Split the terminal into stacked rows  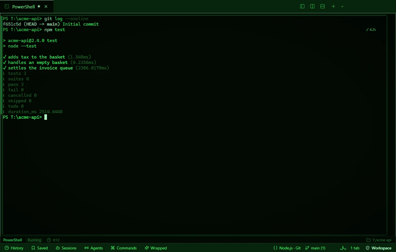(x=323, y=6)
